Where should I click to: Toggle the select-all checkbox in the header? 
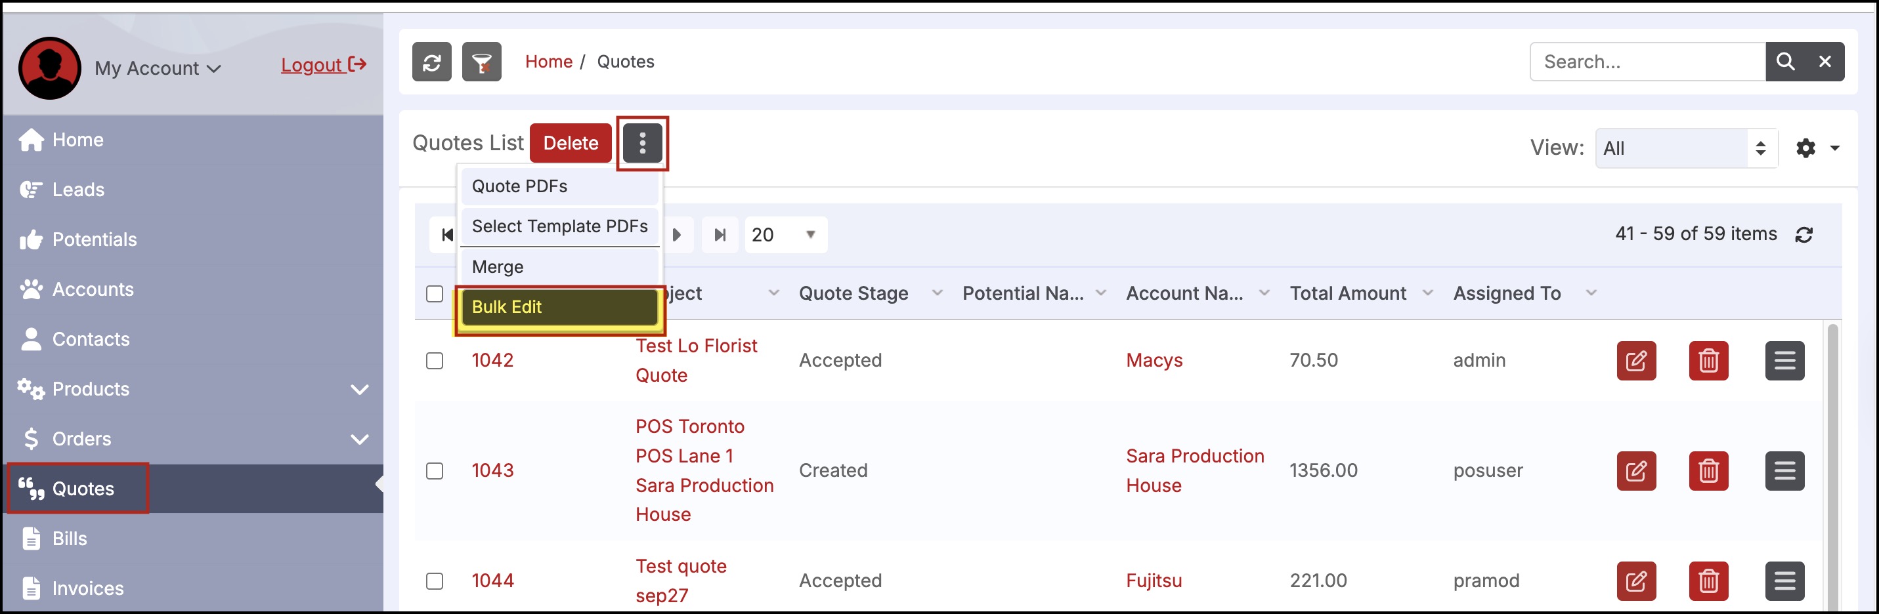435,294
